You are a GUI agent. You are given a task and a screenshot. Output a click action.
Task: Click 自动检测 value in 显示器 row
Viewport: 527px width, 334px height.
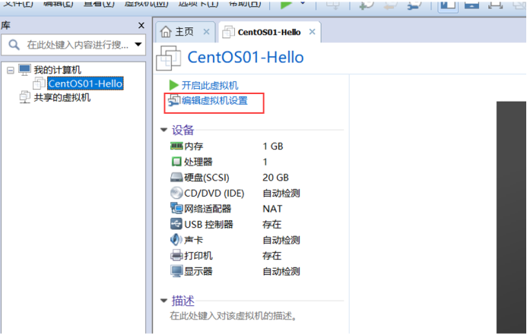click(x=281, y=271)
